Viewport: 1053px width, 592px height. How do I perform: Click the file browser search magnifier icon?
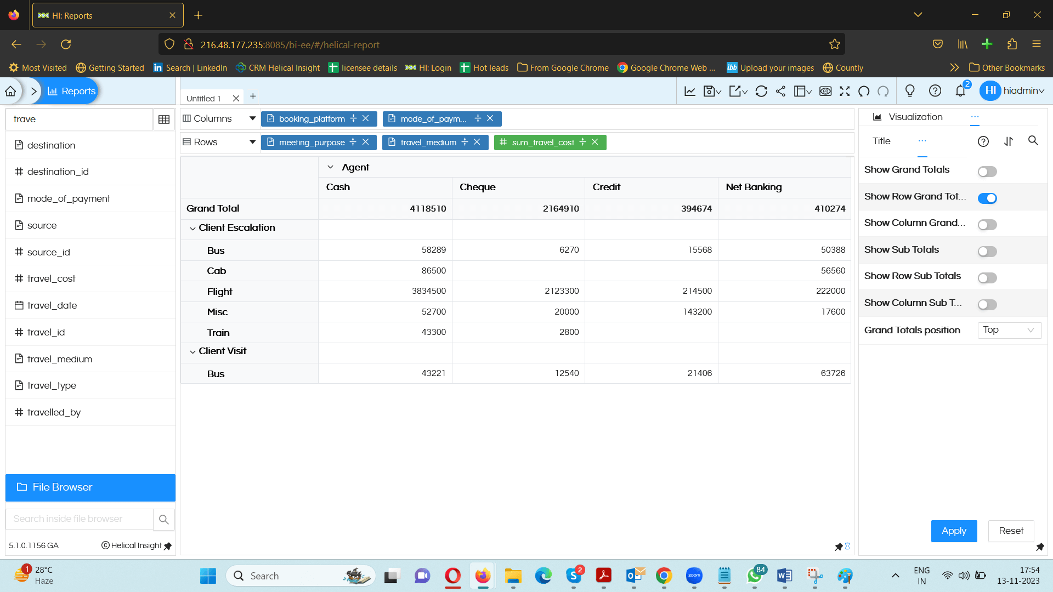click(x=163, y=519)
